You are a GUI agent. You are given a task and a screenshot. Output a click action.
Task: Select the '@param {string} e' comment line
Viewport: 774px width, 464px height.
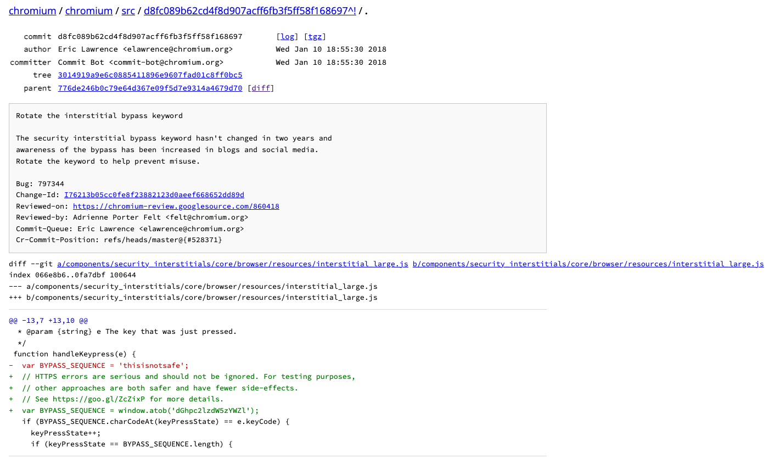(x=127, y=332)
